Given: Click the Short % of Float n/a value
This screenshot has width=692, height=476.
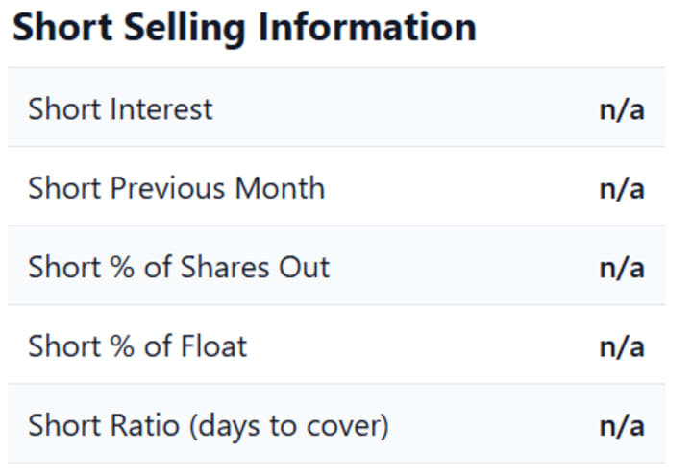Looking at the screenshot, I should (x=621, y=346).
